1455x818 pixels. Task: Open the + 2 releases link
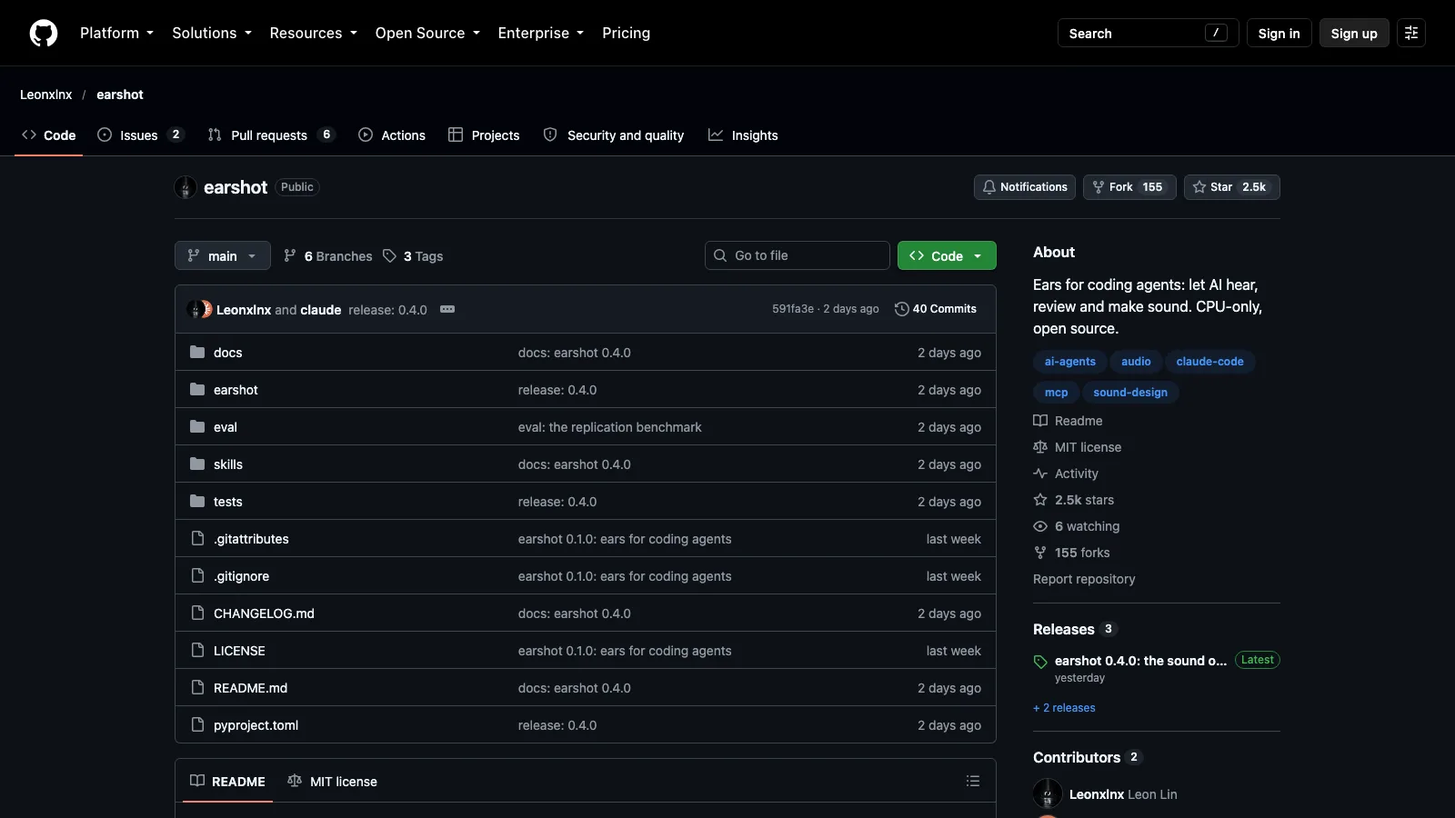point(1064,708)
